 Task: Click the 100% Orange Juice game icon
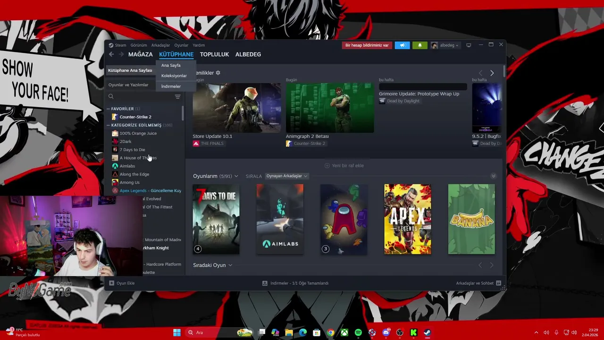(x=115, y=133)
